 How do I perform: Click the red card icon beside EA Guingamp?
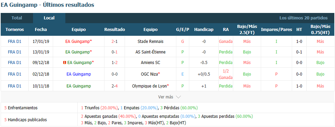click(64, 62)
